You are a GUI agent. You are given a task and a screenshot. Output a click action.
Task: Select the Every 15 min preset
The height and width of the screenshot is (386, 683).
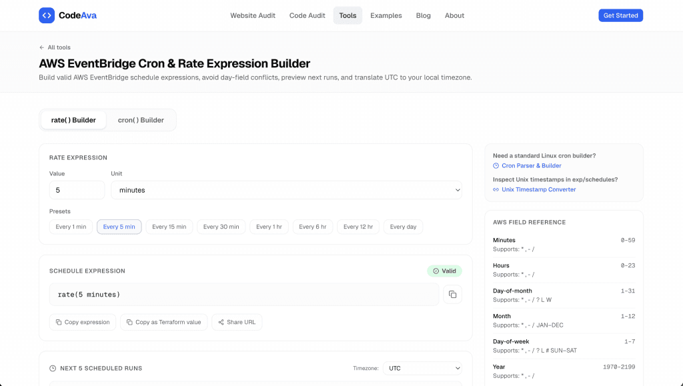pyautogui.click(x=169, y=227)
